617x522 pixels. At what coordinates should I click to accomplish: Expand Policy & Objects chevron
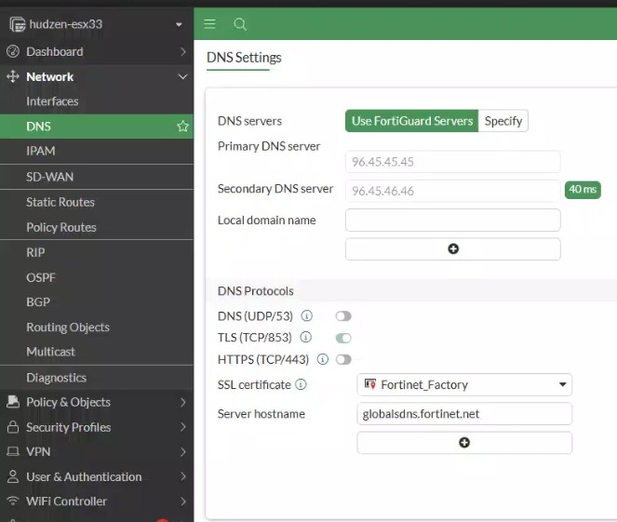click(x=183, y=402)
